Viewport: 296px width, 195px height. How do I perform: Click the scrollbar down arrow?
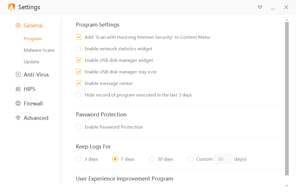pyautogui.click(x=287, y=185)
